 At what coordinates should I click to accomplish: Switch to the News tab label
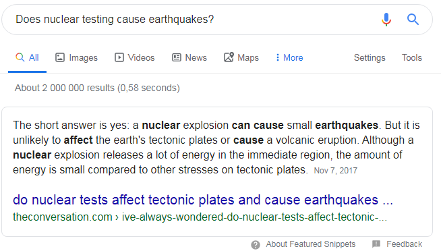coord(196,57)
